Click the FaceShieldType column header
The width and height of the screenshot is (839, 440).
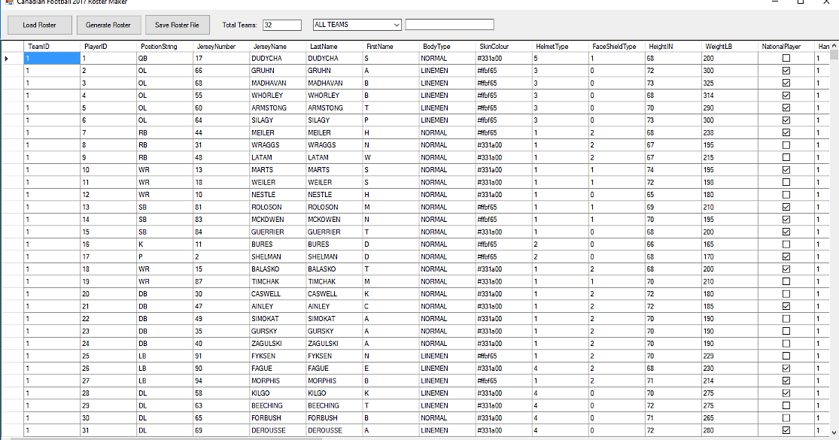click(x=616, y=47)
